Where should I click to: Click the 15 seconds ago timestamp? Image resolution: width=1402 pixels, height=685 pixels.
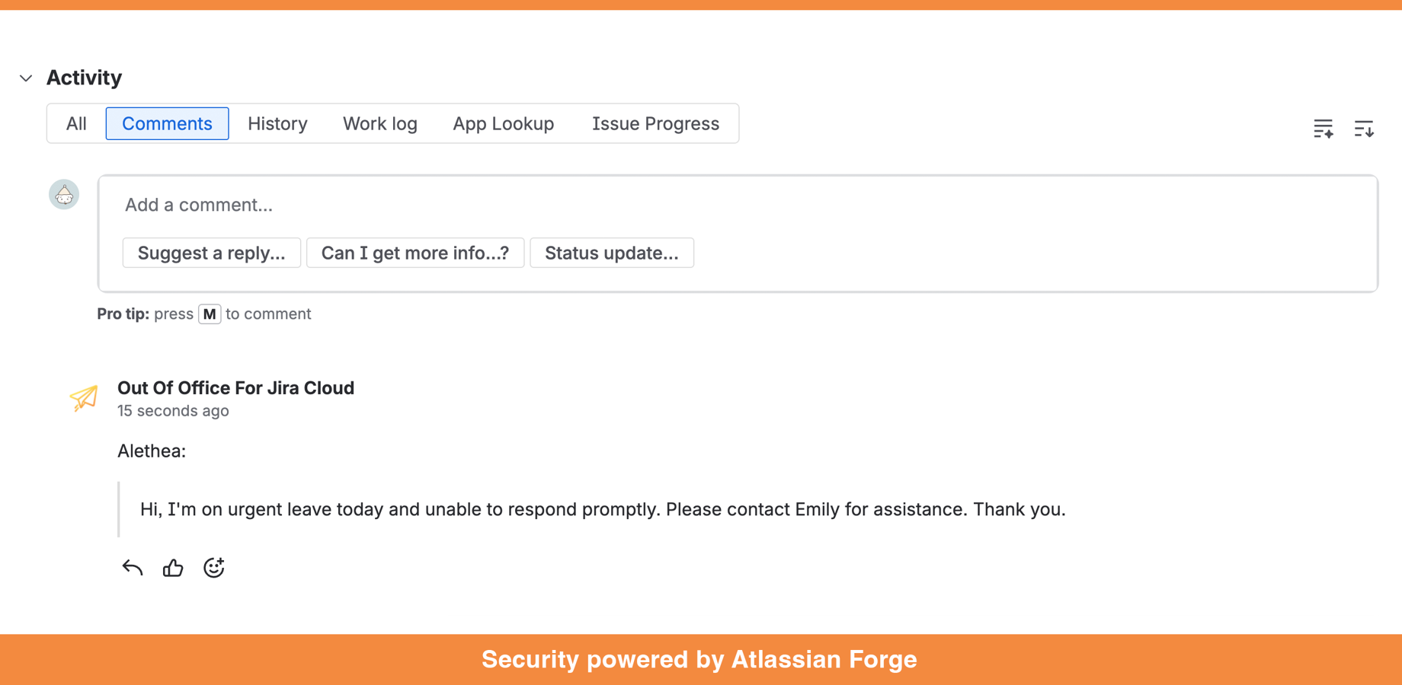[x=173, y=411]
